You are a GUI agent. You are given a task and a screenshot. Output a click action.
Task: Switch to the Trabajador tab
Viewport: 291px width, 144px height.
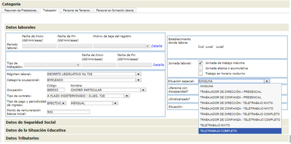[x=50, y=10]
